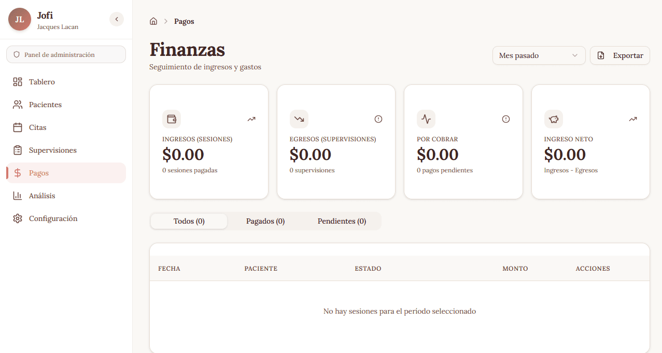Image resolution: width=662 pixels, height=353 pixels.
Task: Open the Análisis chart icon
Action: (17, 195)
